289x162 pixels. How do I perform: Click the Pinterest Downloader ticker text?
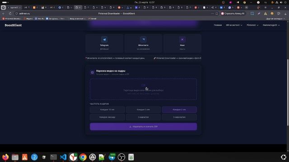[177, 58]
